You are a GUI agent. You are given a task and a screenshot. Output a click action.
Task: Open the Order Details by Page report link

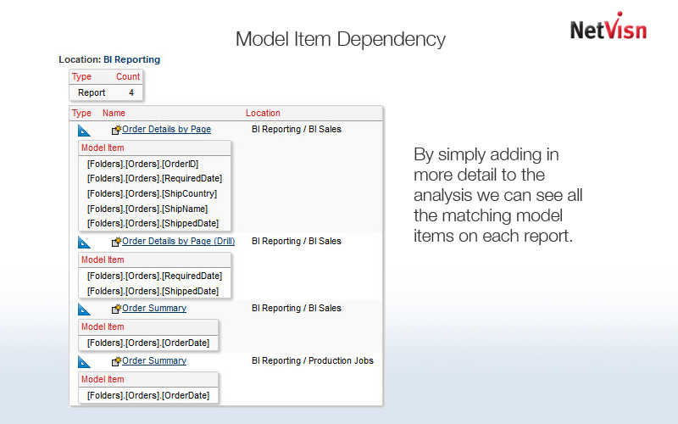(x=166, y=130)
